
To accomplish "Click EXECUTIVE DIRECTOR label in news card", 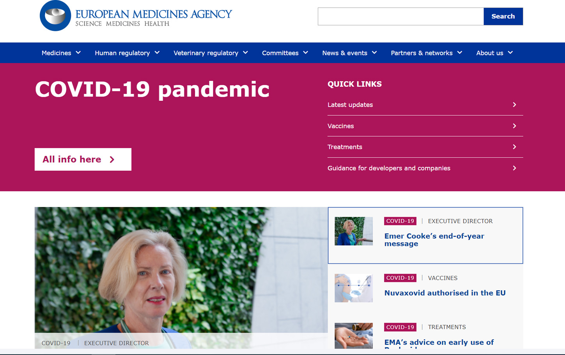I will (x=460, y=221).
